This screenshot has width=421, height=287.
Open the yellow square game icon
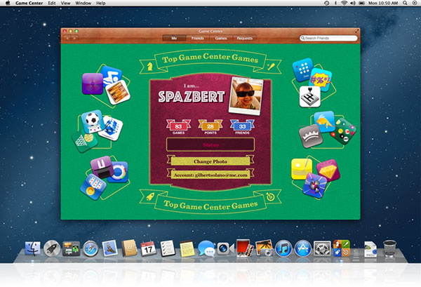(x=302, y=169)
